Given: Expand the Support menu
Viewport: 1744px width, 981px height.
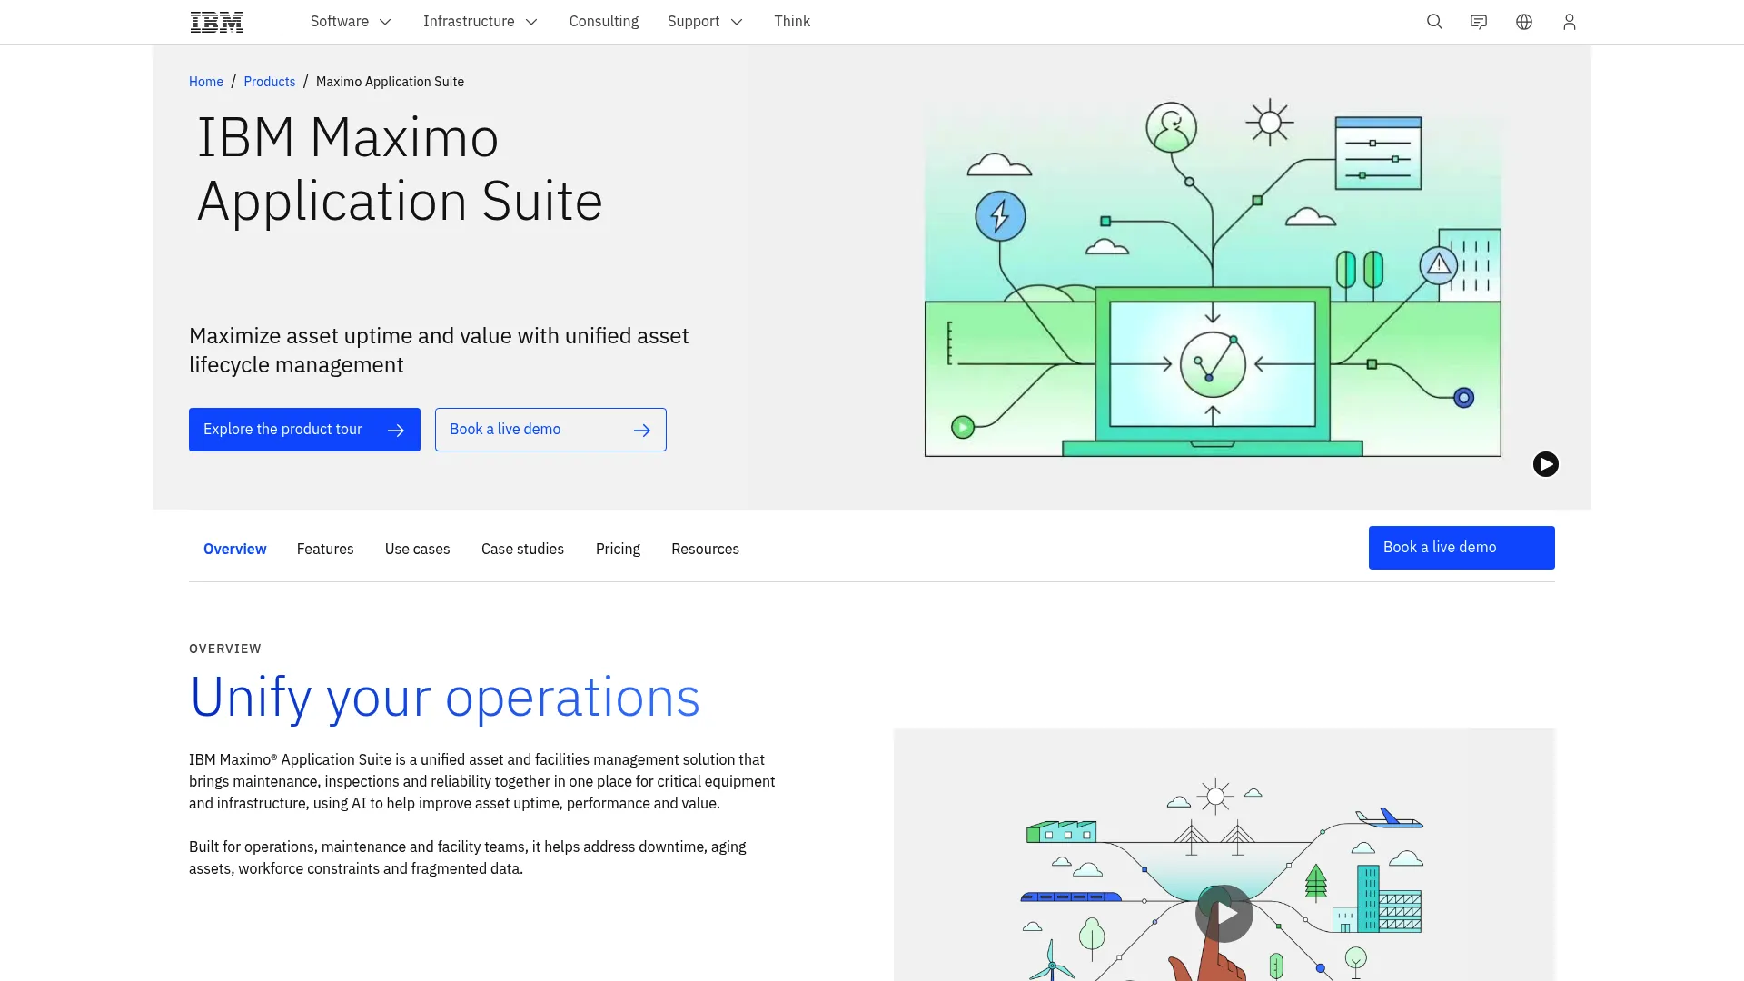Looking at the screenshot, I should [705, 22].
